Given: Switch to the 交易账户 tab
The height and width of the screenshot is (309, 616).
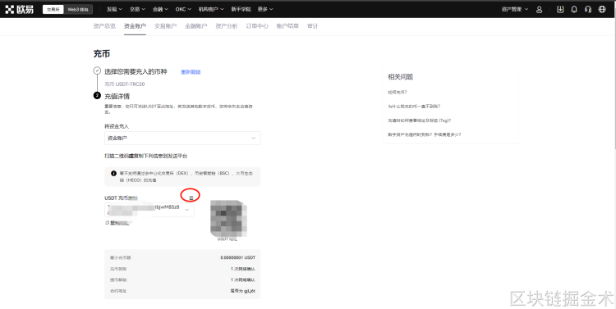Looking at the screenshot, I should point(165,26).
